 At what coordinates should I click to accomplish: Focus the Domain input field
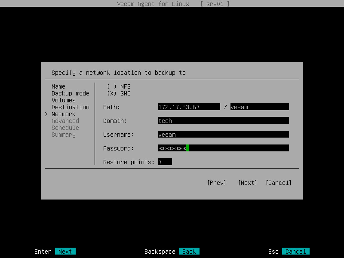coord(223,120)
